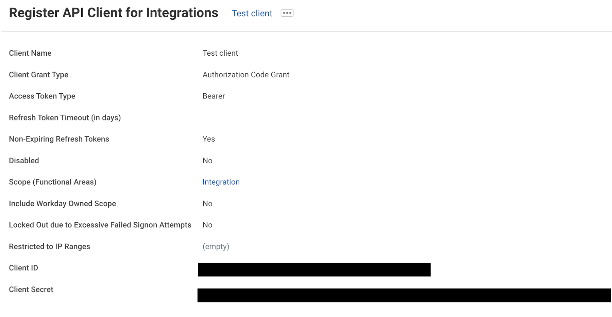Click the (empty) Restricted to IP Ranges value
The width and height of the screenshot is (612, 317).
216,246
